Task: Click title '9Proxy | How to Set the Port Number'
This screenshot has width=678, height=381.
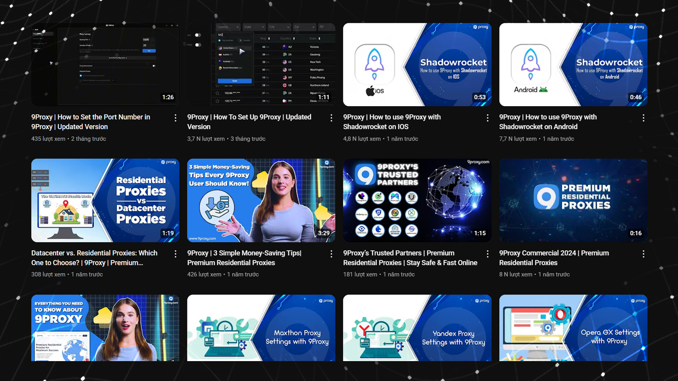Action: [91, 122]
